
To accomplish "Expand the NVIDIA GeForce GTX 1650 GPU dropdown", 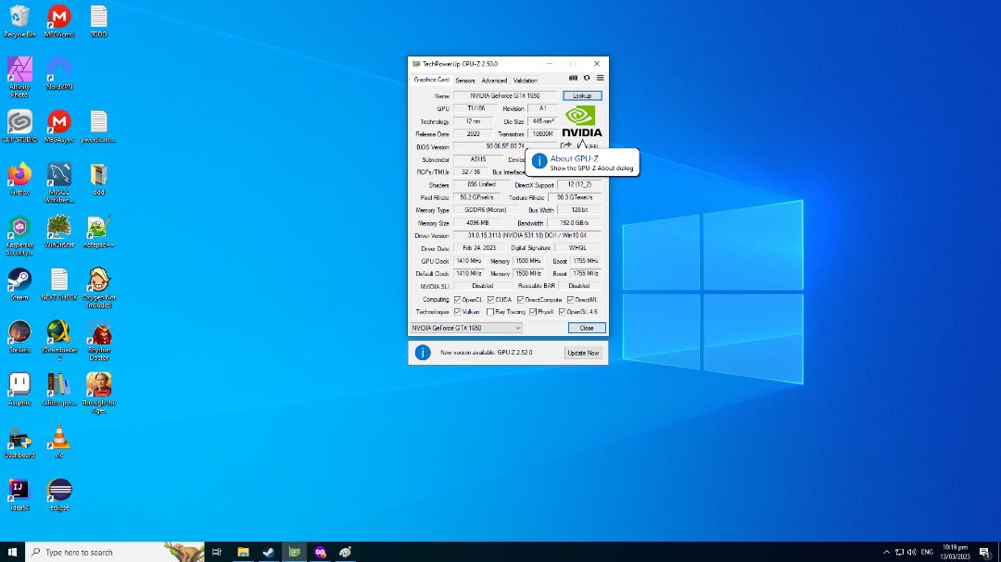I will [x=466, y=328].
